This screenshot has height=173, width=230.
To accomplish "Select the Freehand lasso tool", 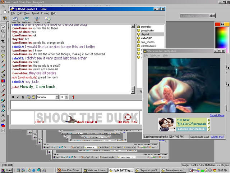I will [3, 56].
